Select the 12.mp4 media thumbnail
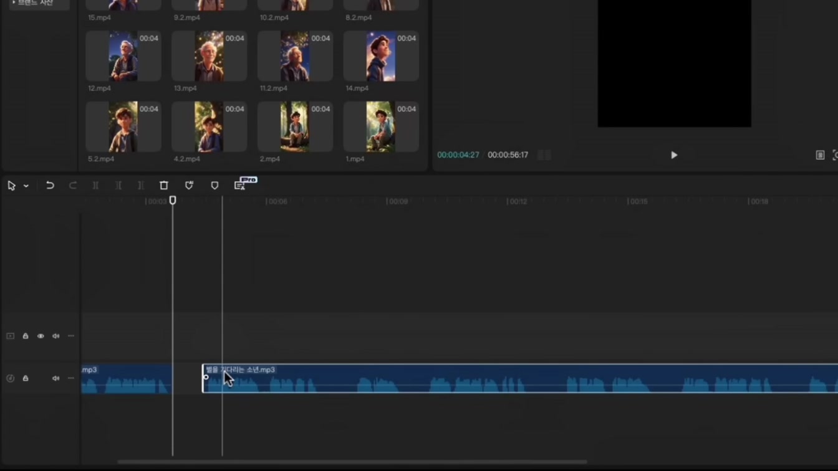The width and height of the screenshot is (838, 471). [x=123, y=56]
